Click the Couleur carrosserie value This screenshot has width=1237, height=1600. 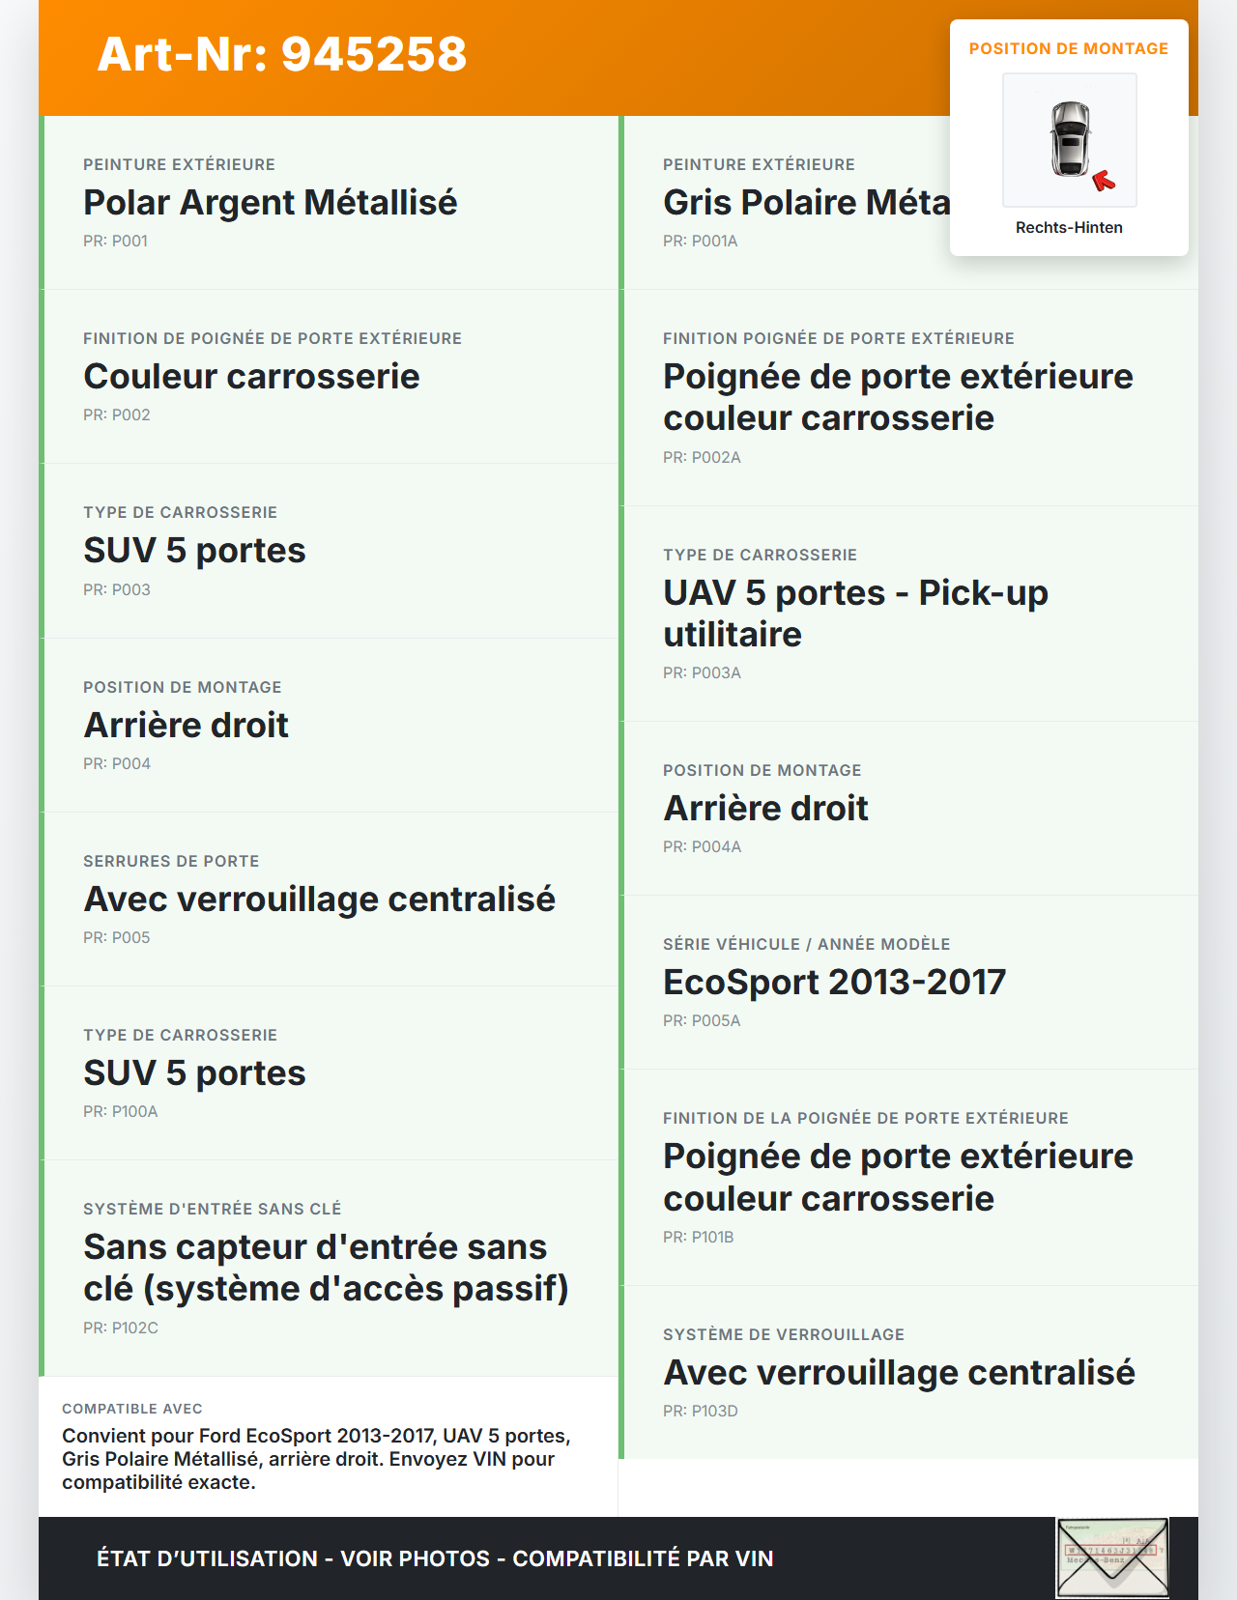(251, 377)
